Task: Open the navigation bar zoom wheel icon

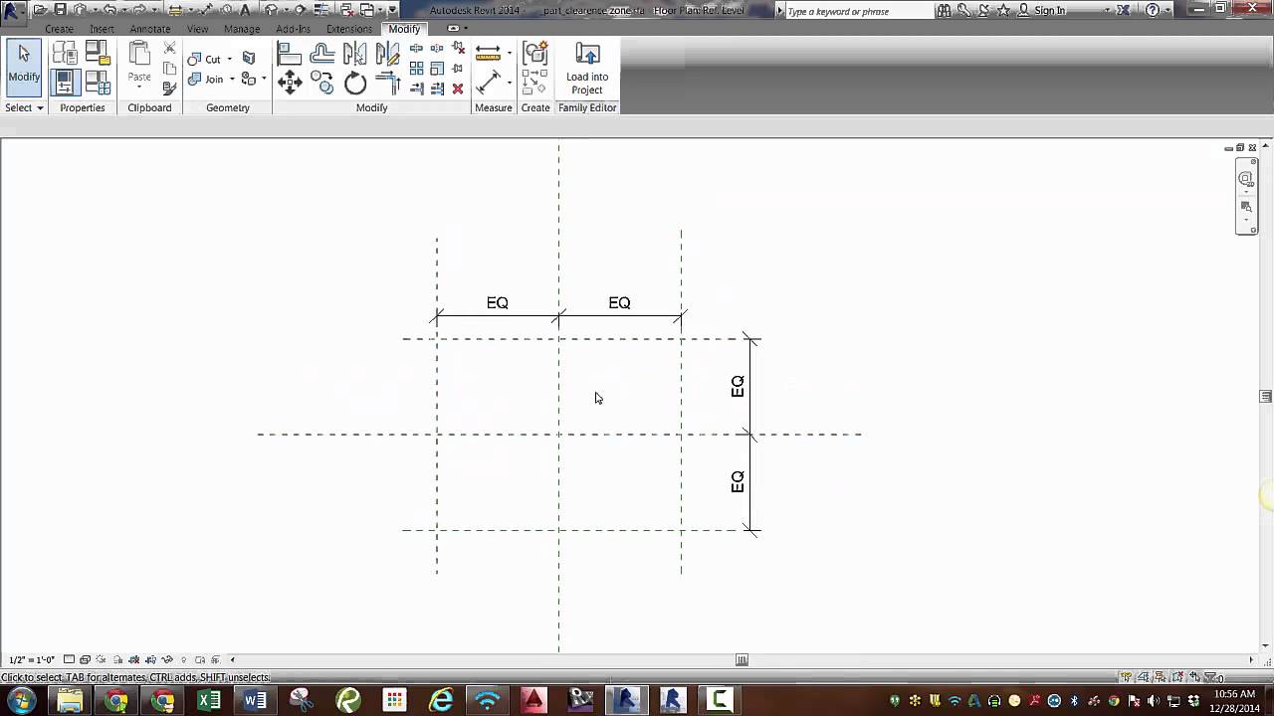Action: [1246, 180]
